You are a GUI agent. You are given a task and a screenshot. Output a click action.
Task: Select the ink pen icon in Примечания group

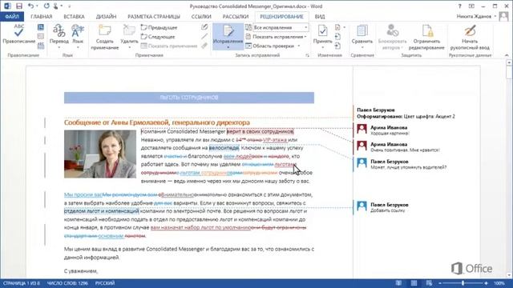204,27
